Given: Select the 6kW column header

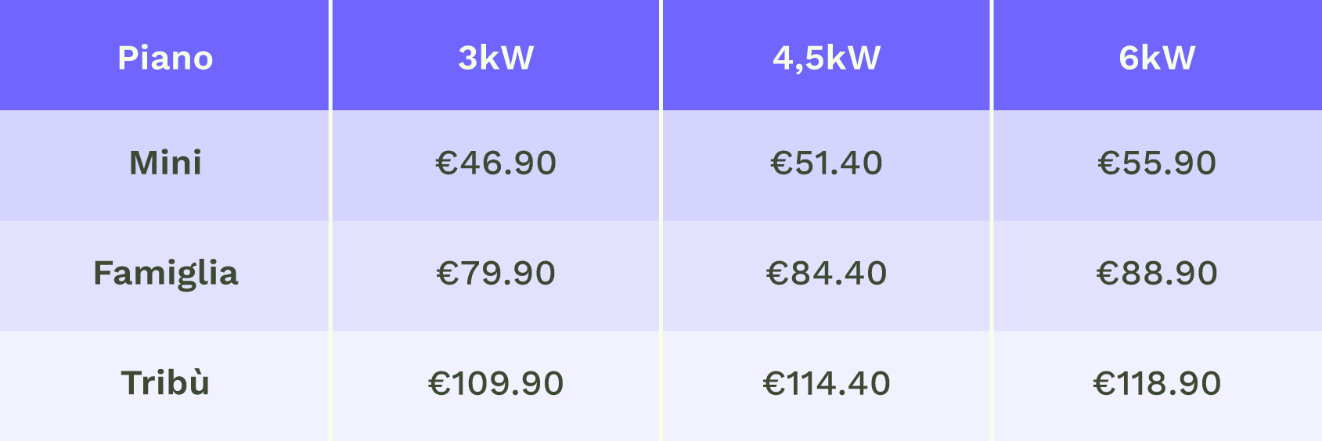Looking at the screenshot, I should [1157, 58].
